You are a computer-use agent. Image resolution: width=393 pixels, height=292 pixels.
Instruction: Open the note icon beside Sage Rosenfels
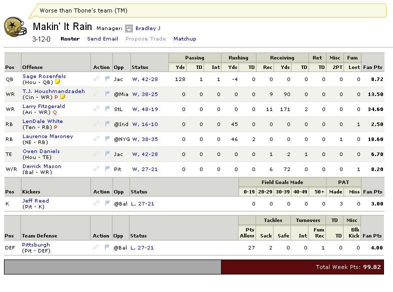[57, 81]
